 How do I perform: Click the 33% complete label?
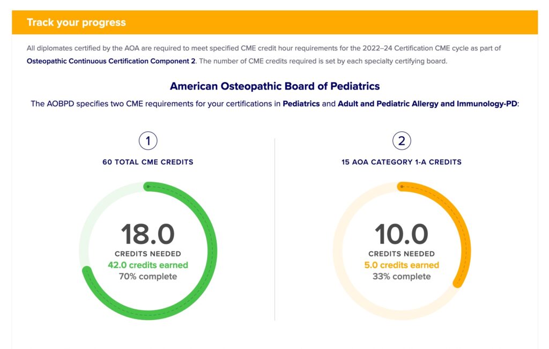402,277
